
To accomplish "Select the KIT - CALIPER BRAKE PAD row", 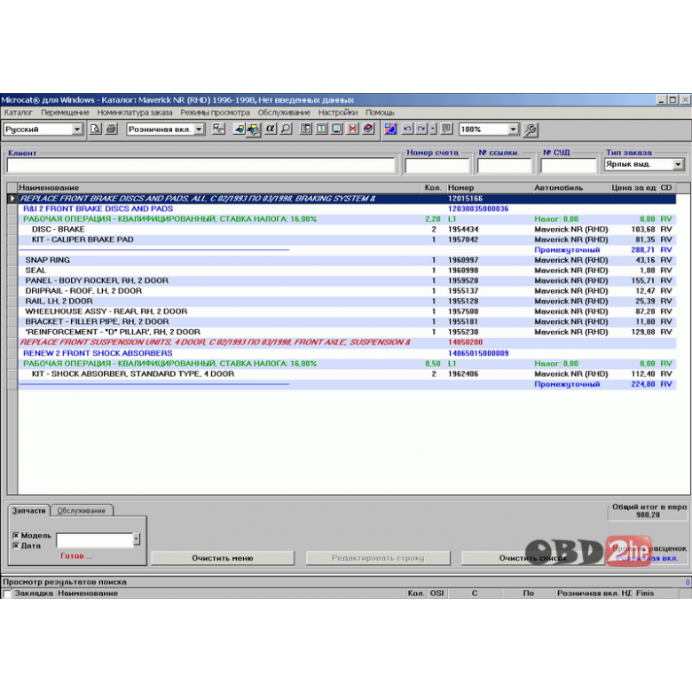I will pyautogui.click(x=347, y=240).
